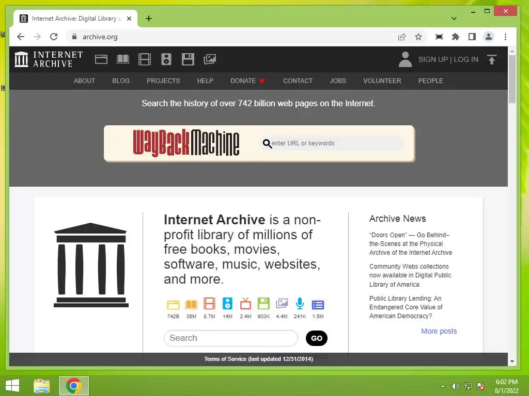Click the page vertical scrollbar thumb
The image size is (529, 396).
512,79
